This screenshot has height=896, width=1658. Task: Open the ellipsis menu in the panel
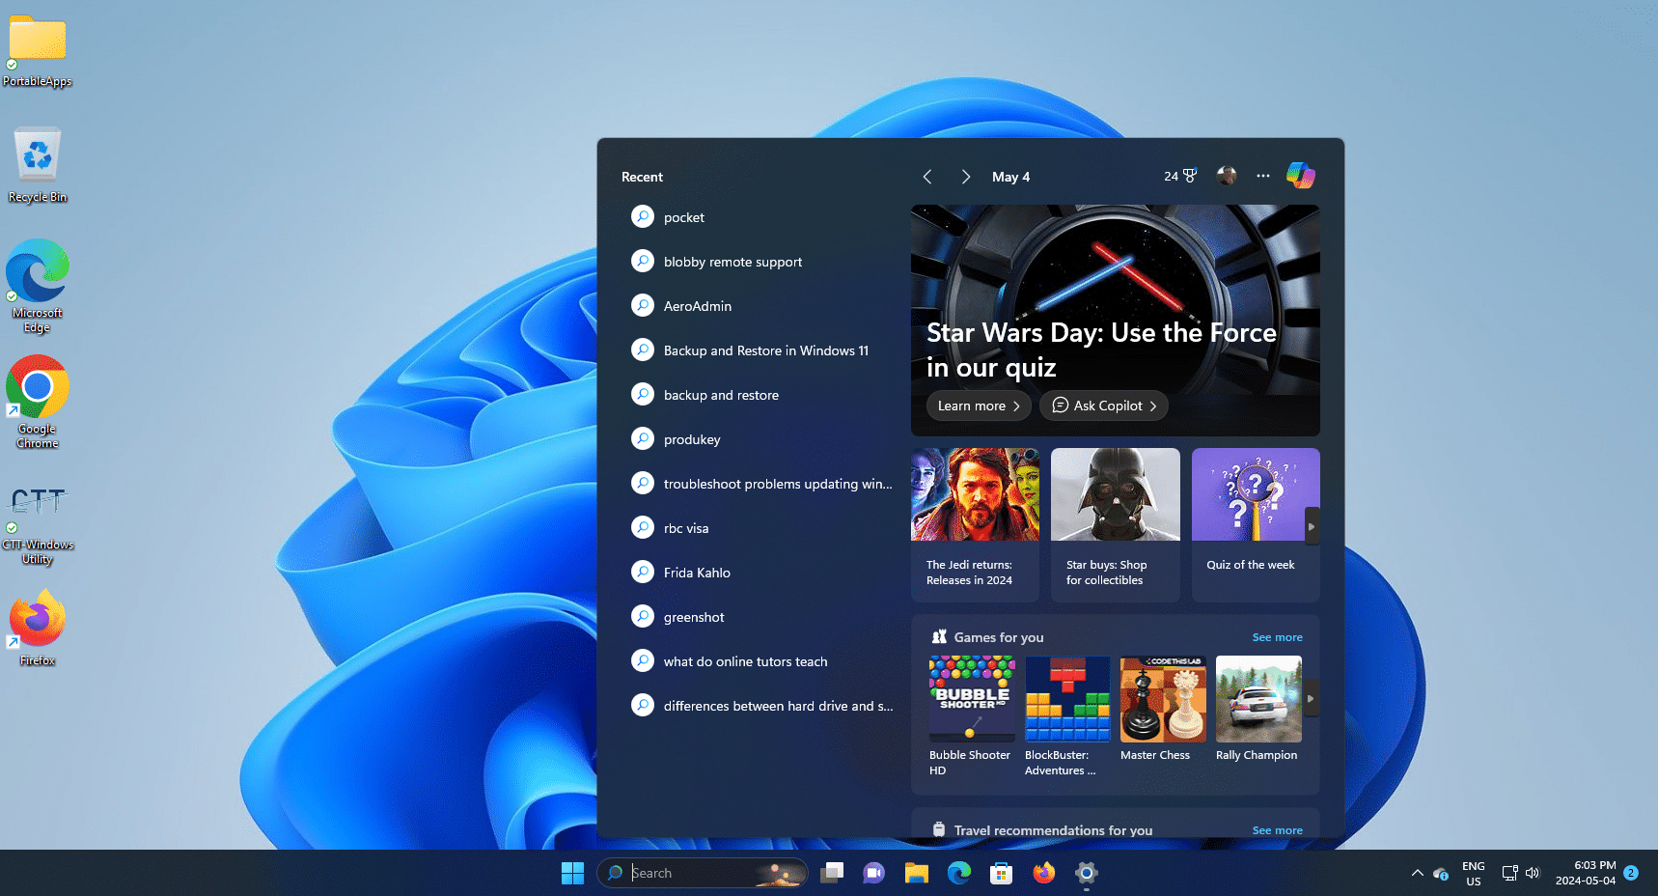(x=1263, y=176)
